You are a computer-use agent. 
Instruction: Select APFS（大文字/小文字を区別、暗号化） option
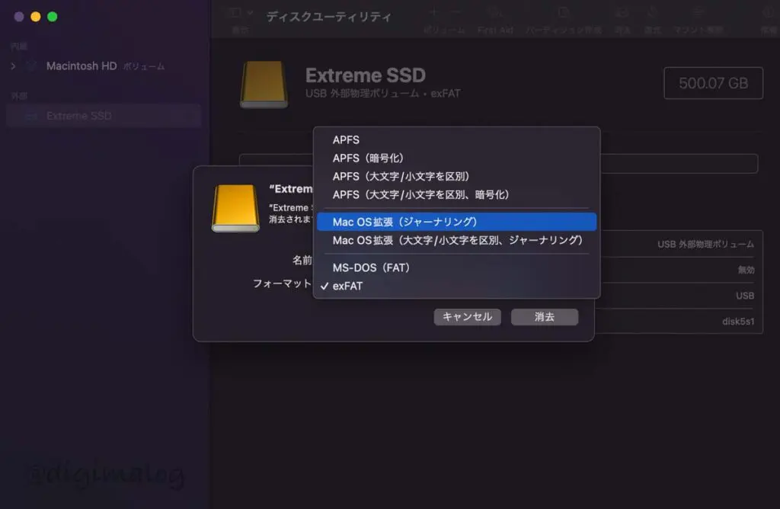pos(456,194)
